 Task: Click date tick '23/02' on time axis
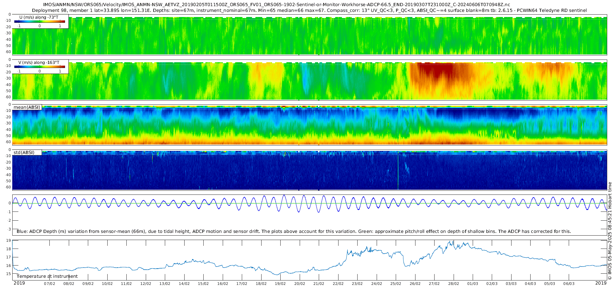(x=357, y=284)
